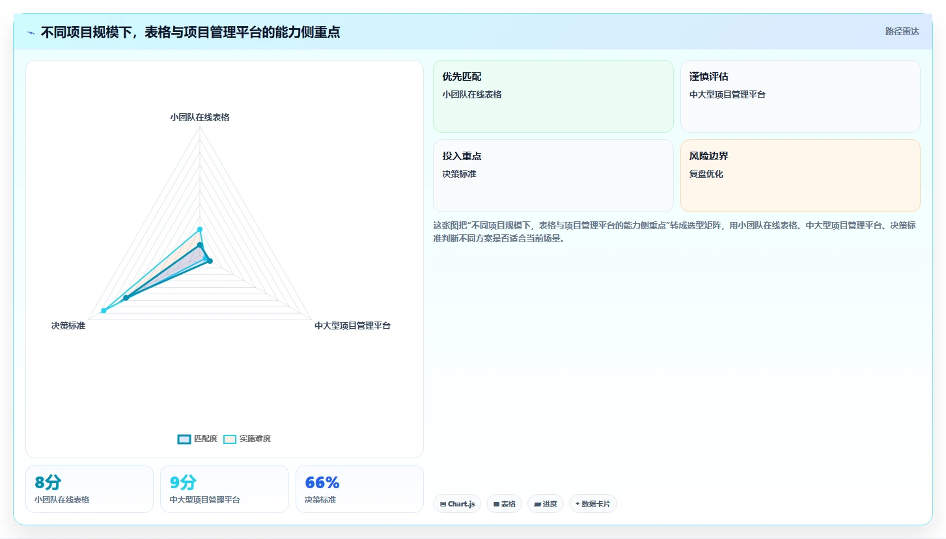Click the icon in the Chart.js tag

[443, 504]
